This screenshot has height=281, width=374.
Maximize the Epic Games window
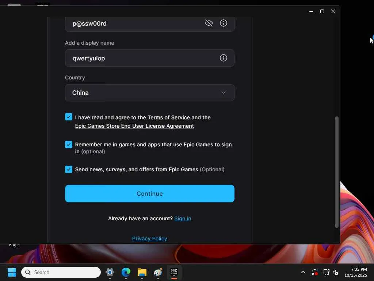click(322, 11)
